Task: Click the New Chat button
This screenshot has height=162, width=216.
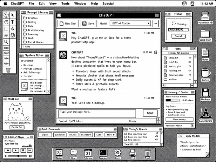Action: click(x=68, y=24)
